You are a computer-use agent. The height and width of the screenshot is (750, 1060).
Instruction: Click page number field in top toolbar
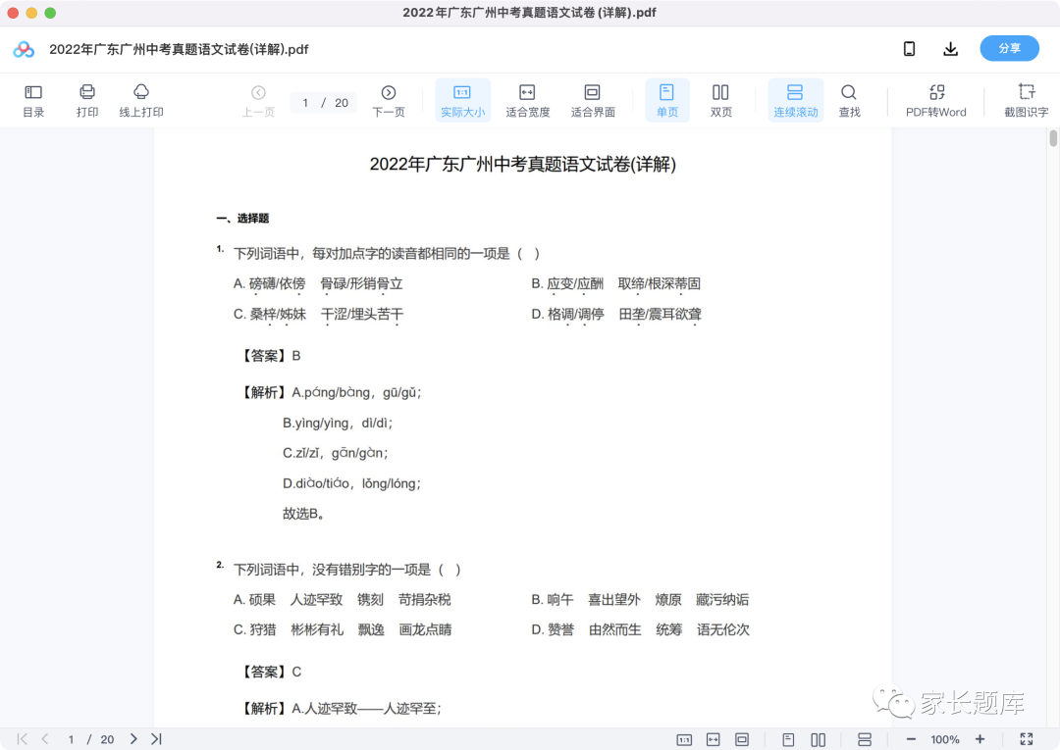click(305, 103)
